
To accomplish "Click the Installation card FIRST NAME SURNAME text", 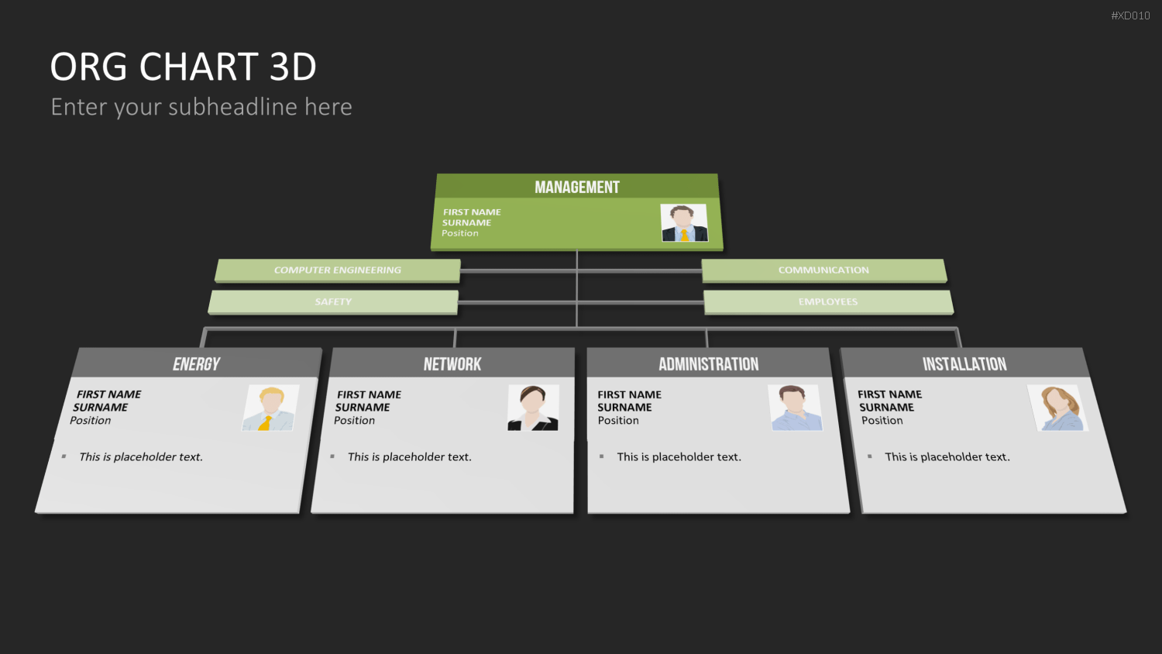I will (x=889, y=401).
